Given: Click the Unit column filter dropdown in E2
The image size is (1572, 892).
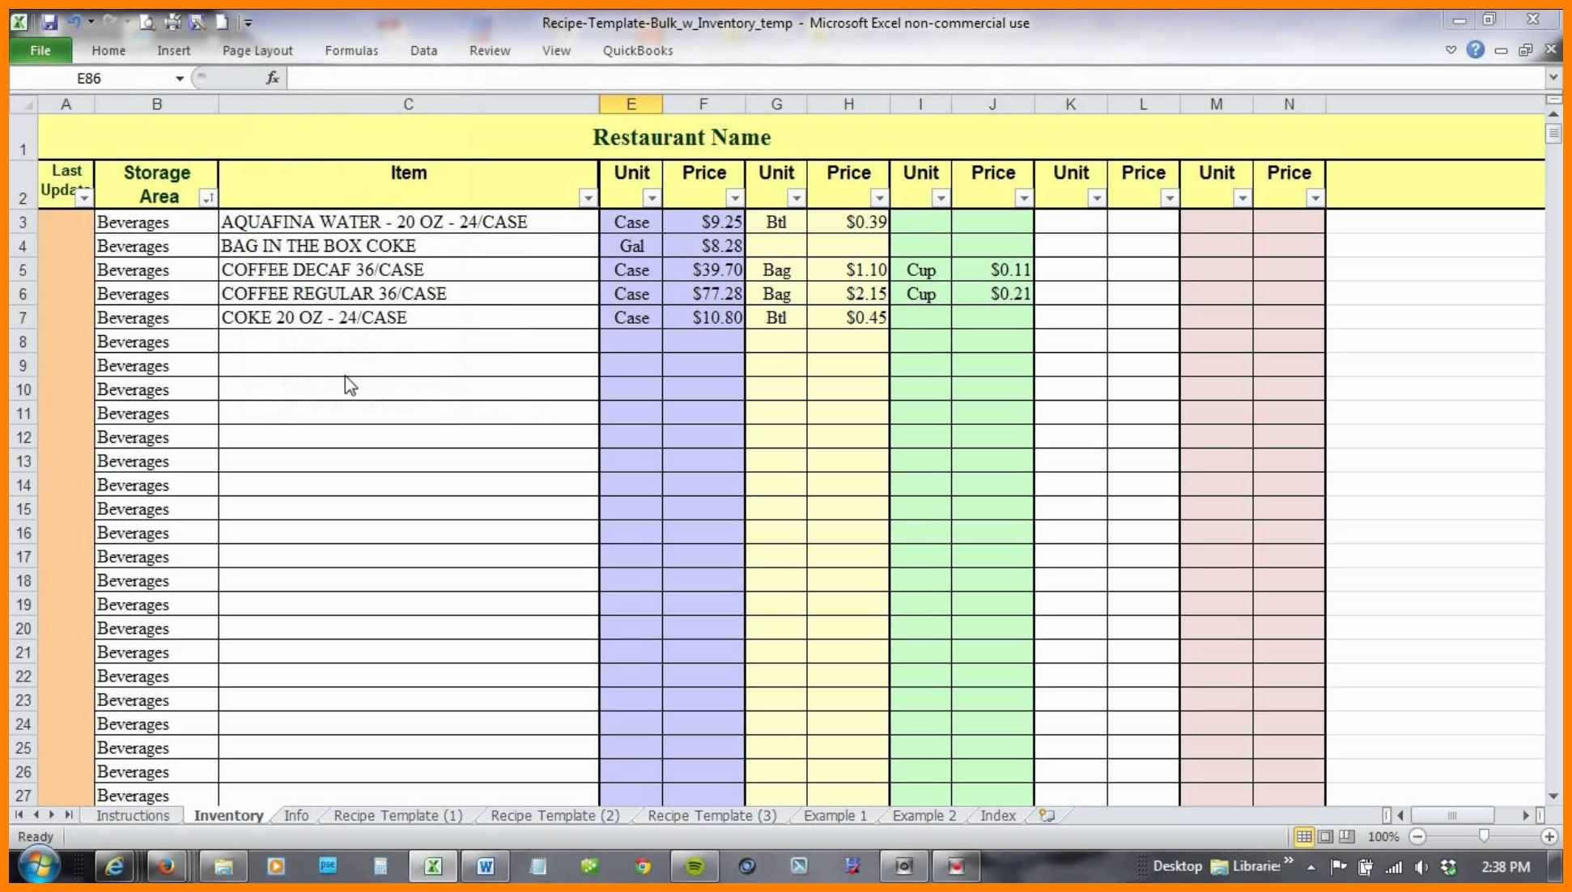Looking at the screenshot, I should point(652,200).
